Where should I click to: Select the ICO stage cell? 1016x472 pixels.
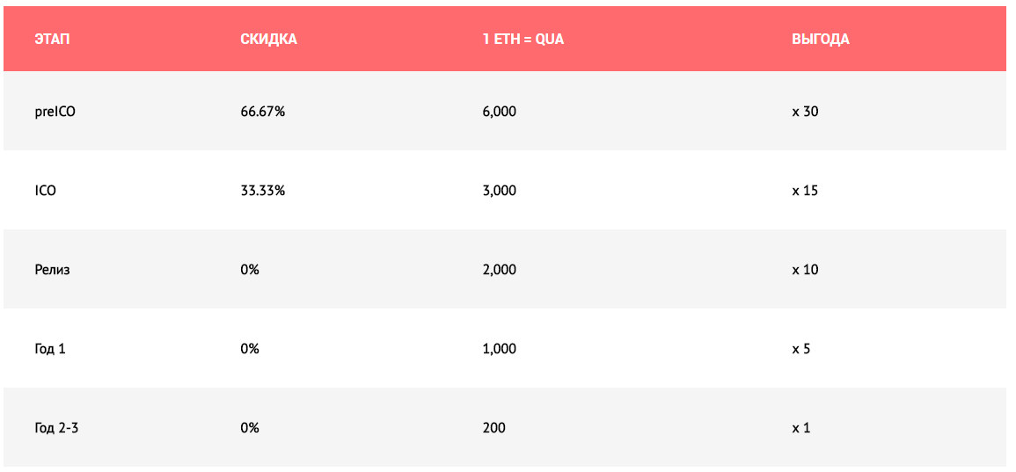[x=46, y=191]
